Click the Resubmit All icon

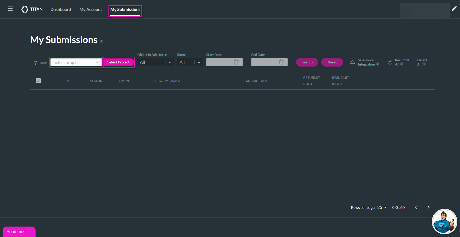coord(390,62)
